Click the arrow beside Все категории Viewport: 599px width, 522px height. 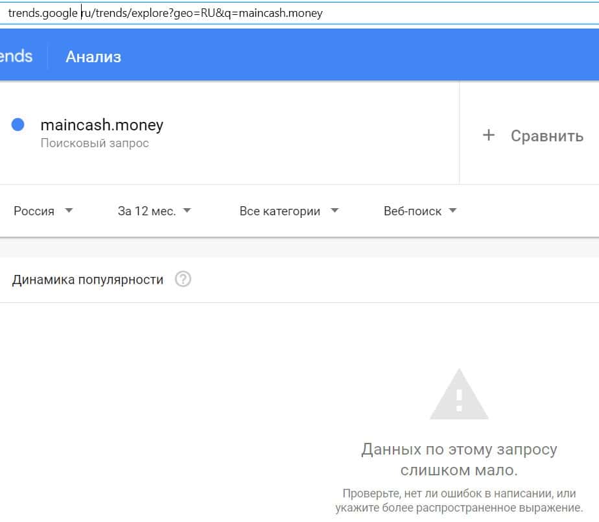coord(335,211)
